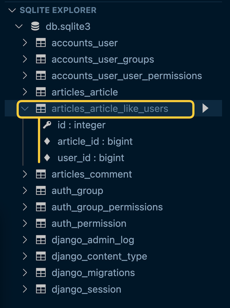230x308 pixels.
Task: Click the articles_article table icon
Action: [41, 92]
